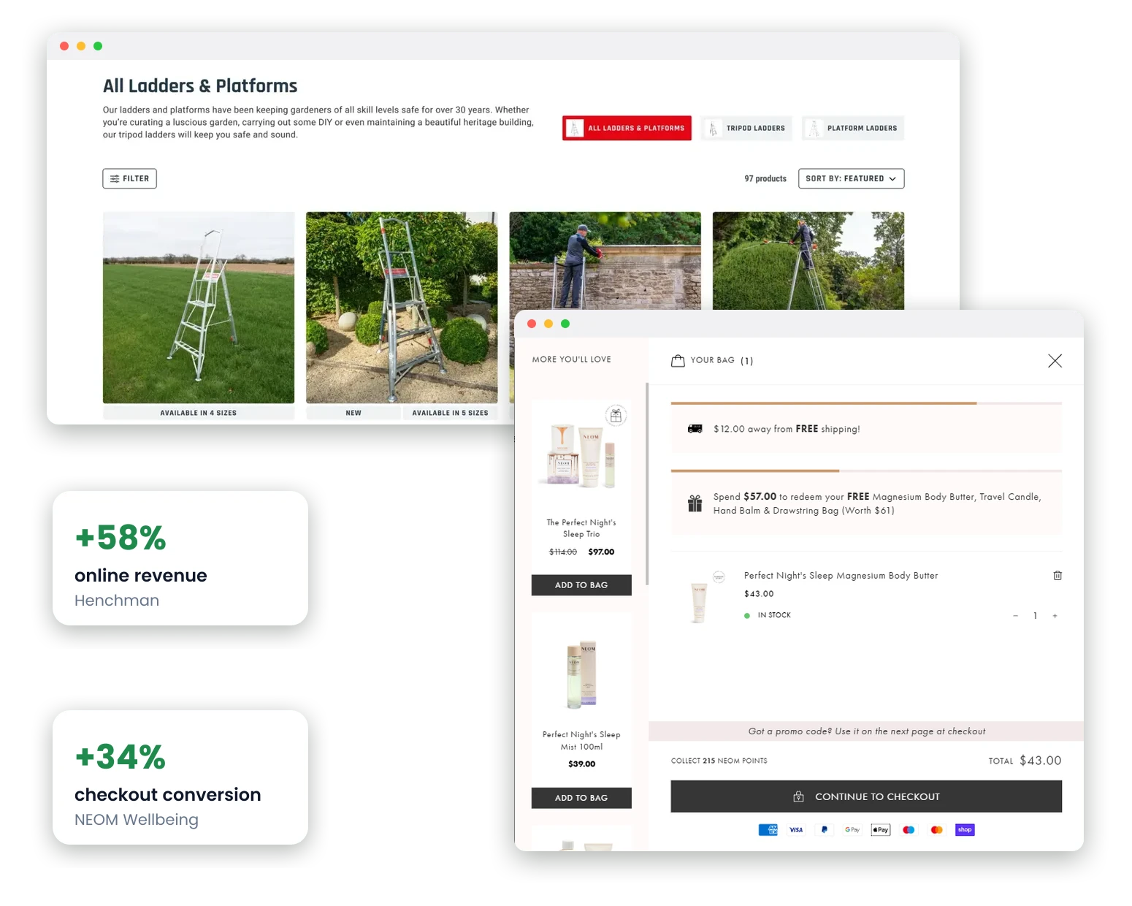The image size is (1132, 906).
Task: Click the shopping bag icon beside Your Bag
Action: point(678,360)
